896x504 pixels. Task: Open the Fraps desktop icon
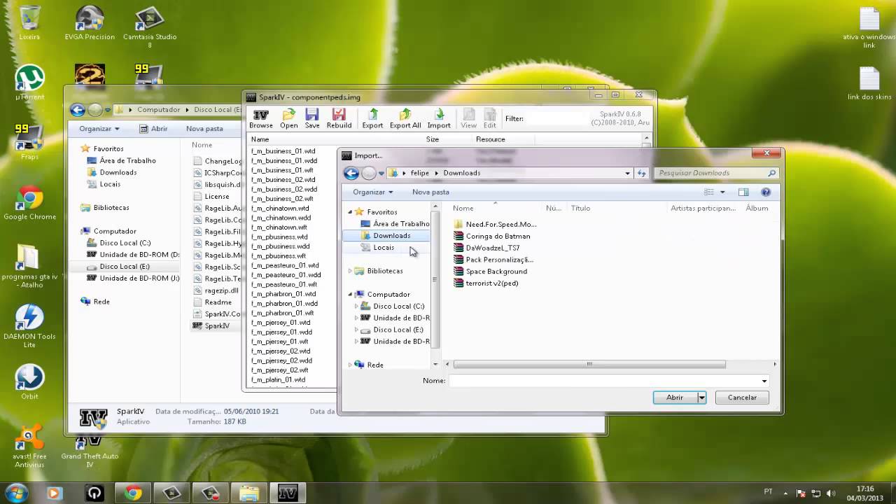pos(29,143)
